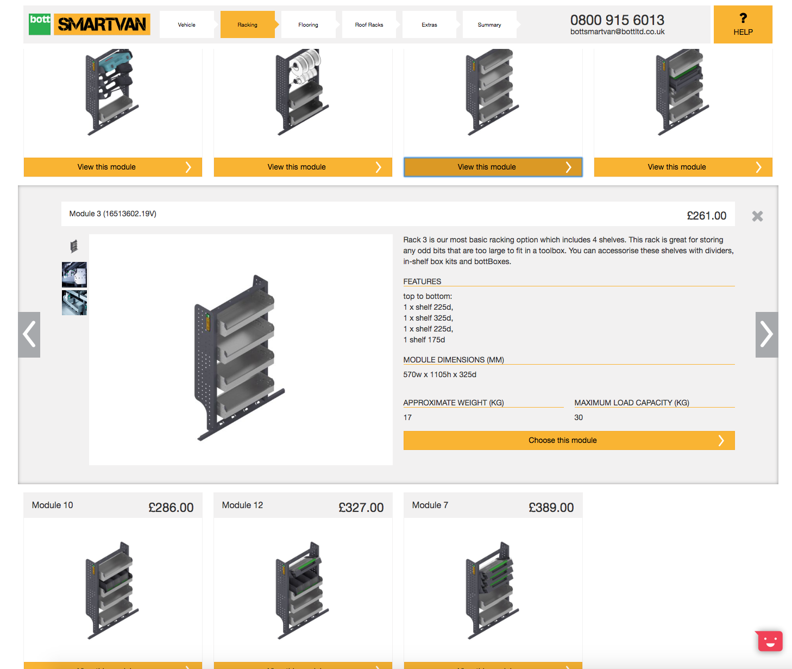792x669 pixels.
Task: Open the Help question mark button
Action: 743,24
